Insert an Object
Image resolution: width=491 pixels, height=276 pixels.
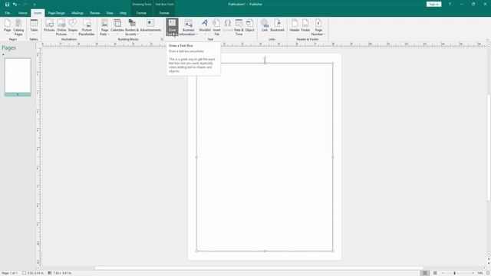click(249, 25)
